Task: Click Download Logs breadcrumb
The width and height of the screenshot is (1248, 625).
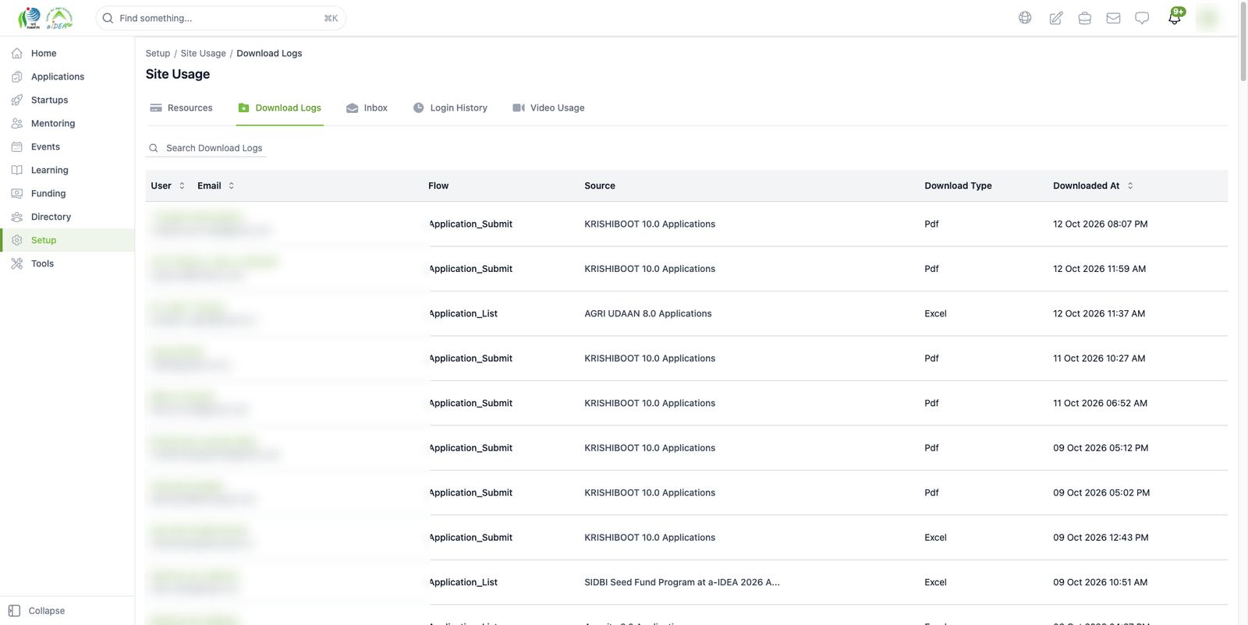Action: (269, 53)
